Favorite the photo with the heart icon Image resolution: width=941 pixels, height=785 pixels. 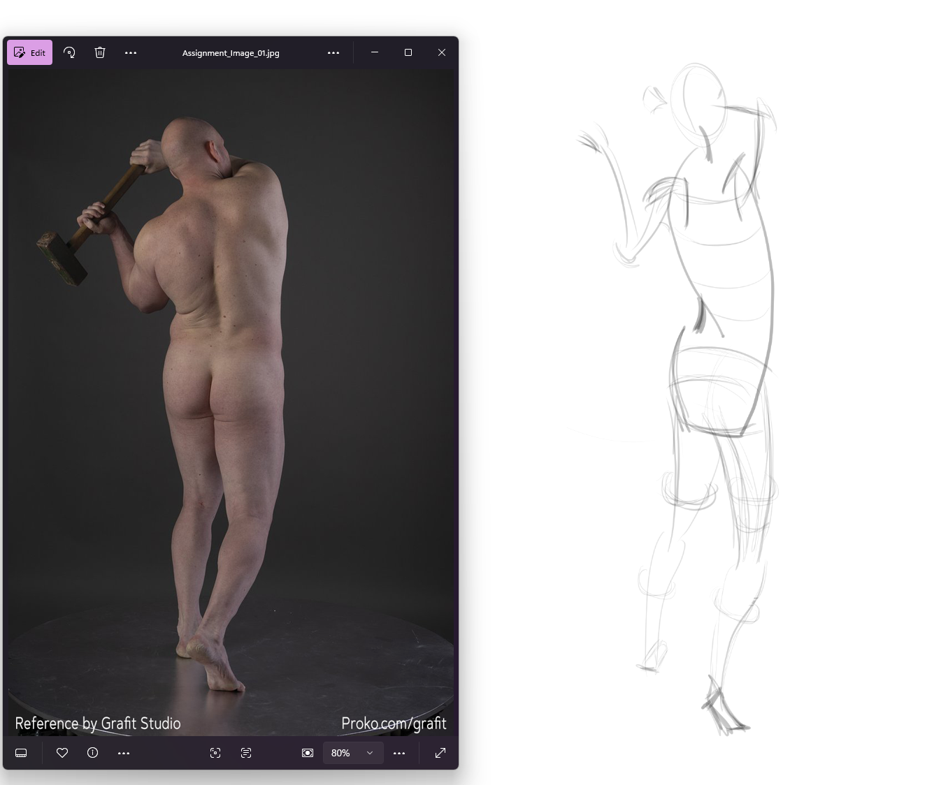[x=62, y=753]
